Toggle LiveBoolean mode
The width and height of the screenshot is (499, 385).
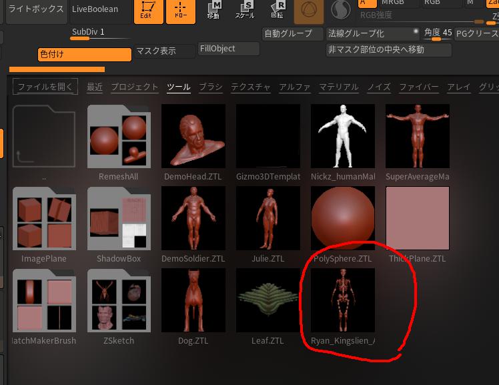coord(100,11)
